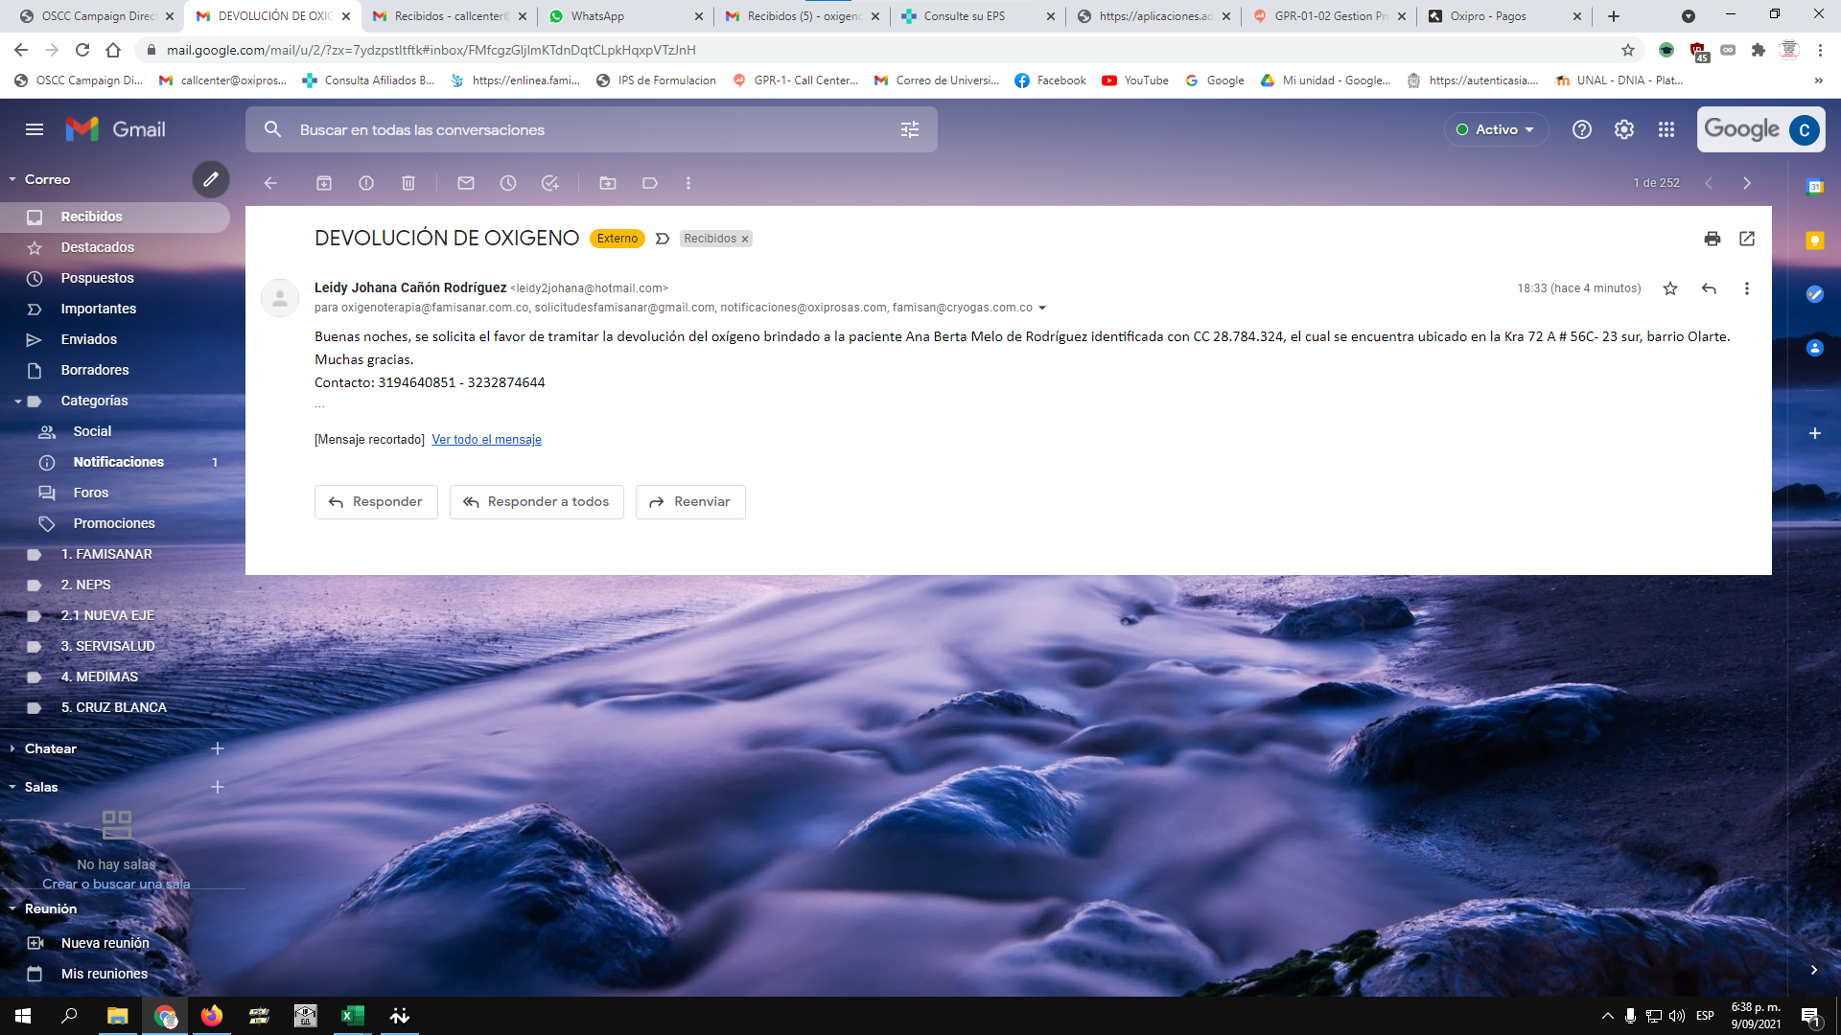Archive this conversation
This screenshot has width=1841, height=1035.
coord(324,183)
